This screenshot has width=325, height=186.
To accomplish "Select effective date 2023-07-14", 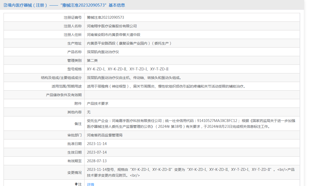I will coord(97,152).
